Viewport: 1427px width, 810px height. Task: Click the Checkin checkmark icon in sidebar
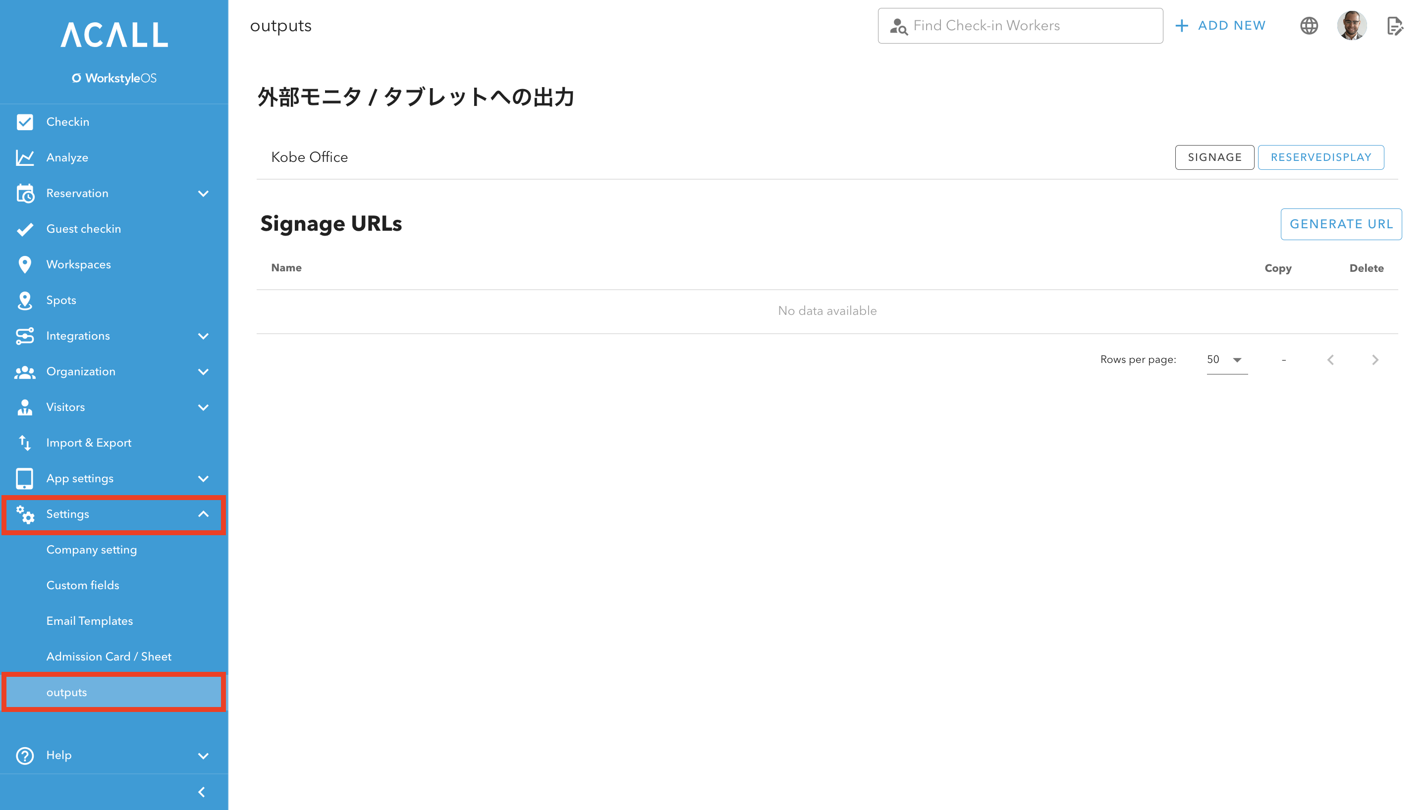(x=25, y=122)
